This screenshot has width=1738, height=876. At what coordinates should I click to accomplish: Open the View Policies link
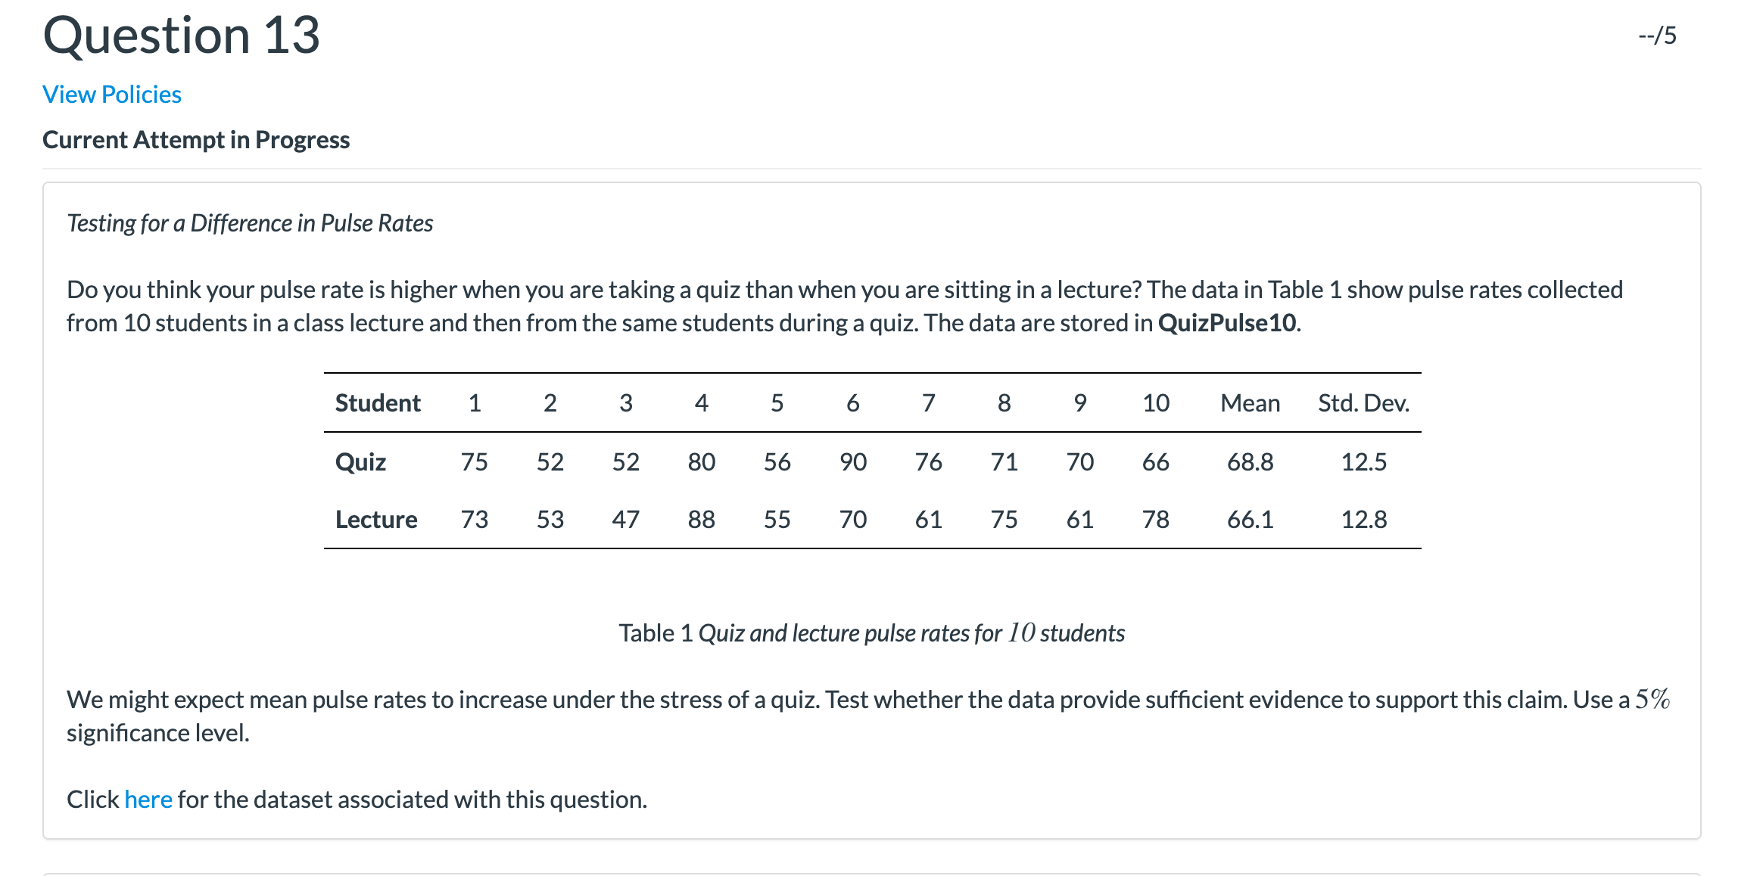(x=112, y=95)
